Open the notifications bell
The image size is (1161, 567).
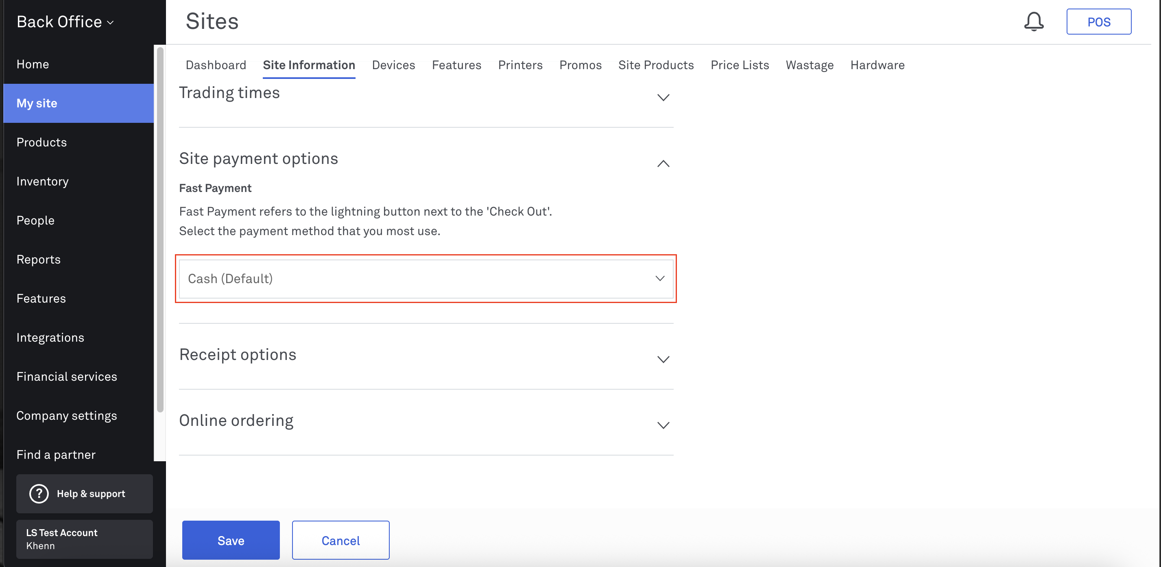tap(1033, 21)
